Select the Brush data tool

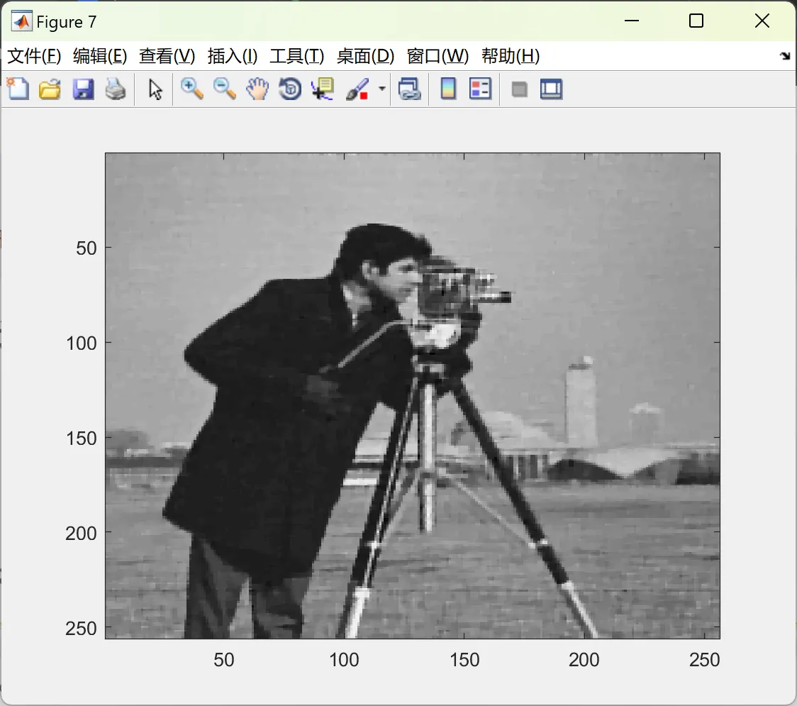[357, 89]
